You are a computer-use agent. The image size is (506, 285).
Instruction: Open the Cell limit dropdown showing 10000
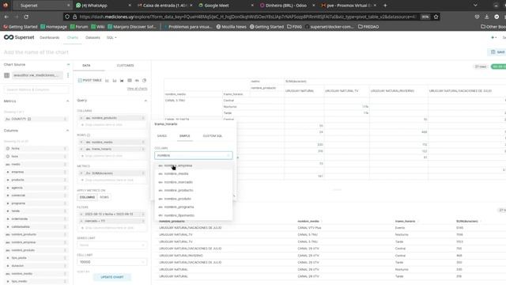click(x=112, y=262)
